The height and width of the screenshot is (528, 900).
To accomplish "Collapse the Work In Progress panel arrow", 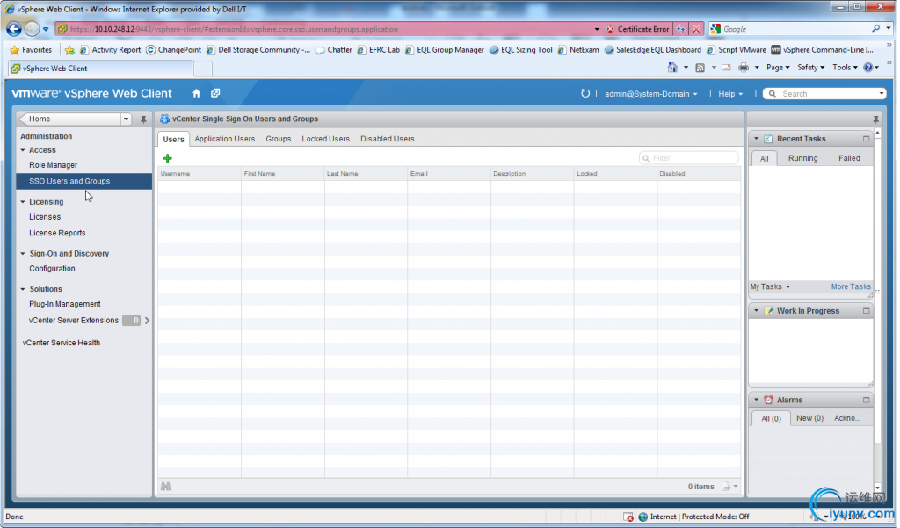I will (757, 311).
